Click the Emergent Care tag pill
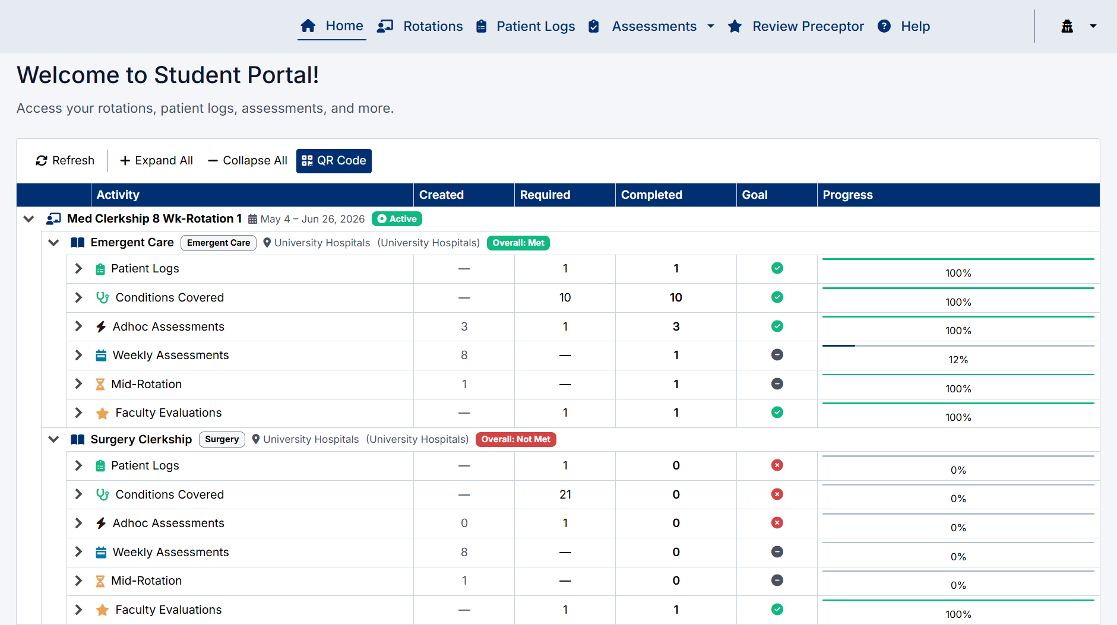1117x625 pixels. [x=219, y=243]
